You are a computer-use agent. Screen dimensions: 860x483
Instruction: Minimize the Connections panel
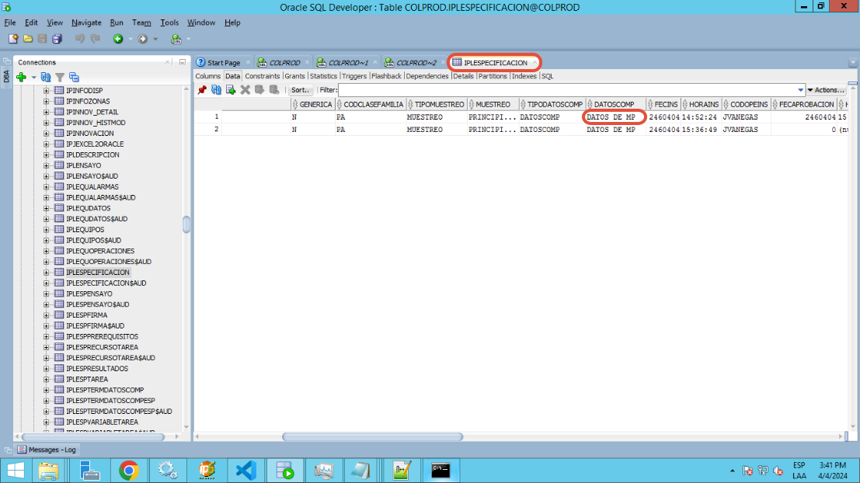pos(183,62)
